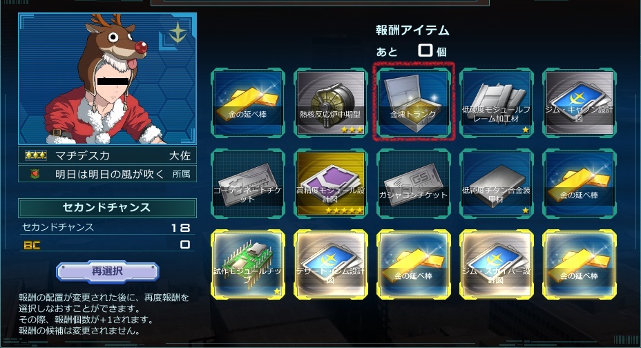Choose the 低硬度モジュールフレーム加工材 reward
The height and width of the screenshot is (348, 641).
[497, 102]
